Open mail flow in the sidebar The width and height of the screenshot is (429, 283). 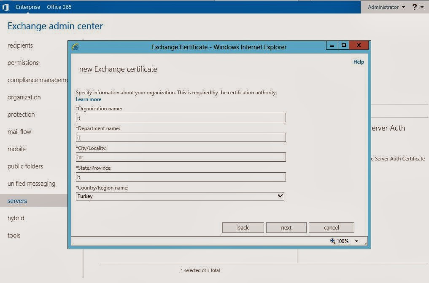19,132
